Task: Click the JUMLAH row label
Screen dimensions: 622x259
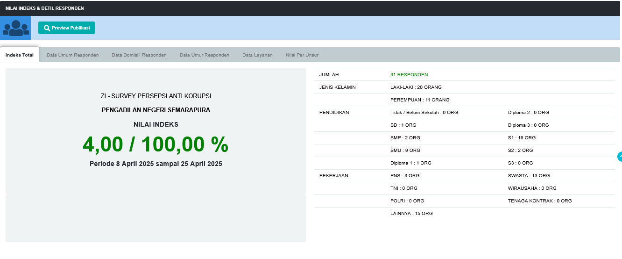Action: pos(329,75)
